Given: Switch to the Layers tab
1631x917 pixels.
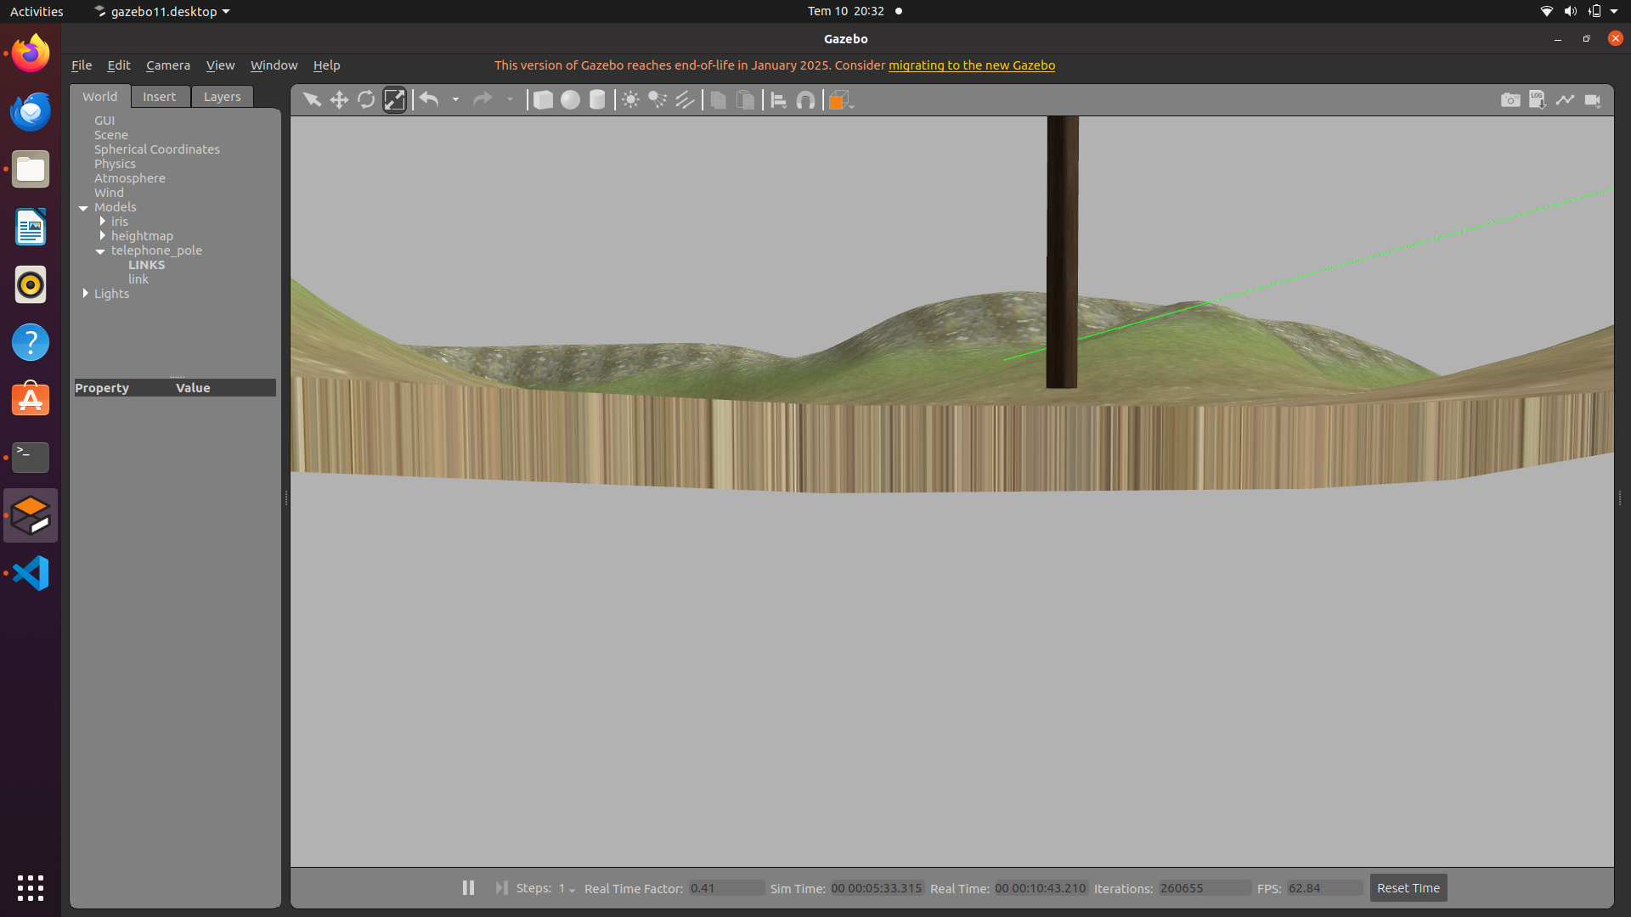Looking at the screenshot, I should click(x=222, y=97).
